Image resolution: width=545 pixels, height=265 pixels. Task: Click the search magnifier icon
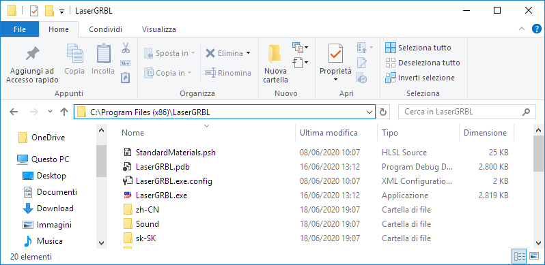[x=527, y=112]
